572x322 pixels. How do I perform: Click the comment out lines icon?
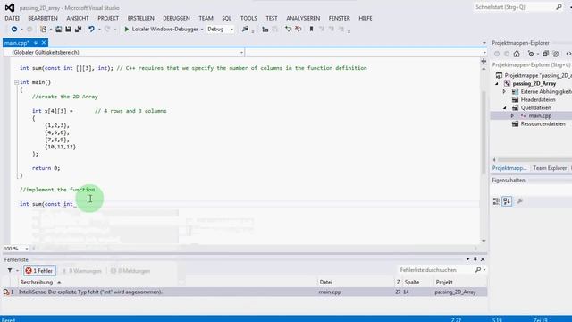tap(288, 30)
